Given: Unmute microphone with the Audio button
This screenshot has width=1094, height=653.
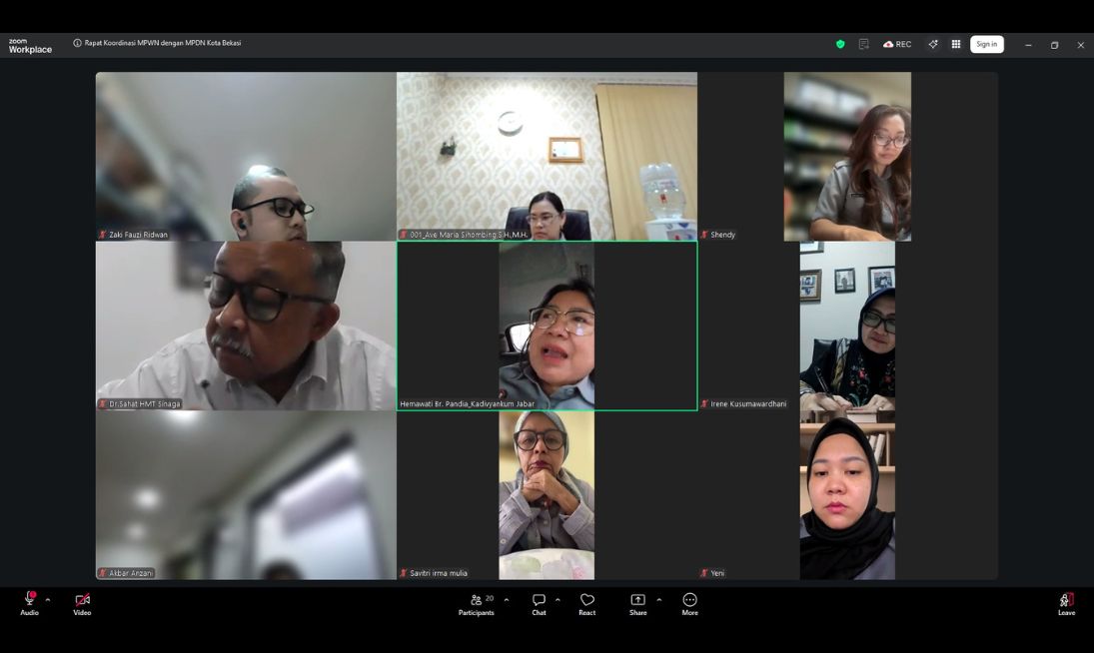Looking at the screenshot, I should [30, 602].
